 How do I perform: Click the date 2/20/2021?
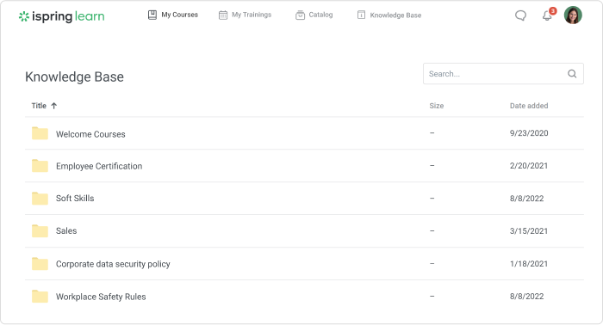pyautogui.click(x=529, y=166)
